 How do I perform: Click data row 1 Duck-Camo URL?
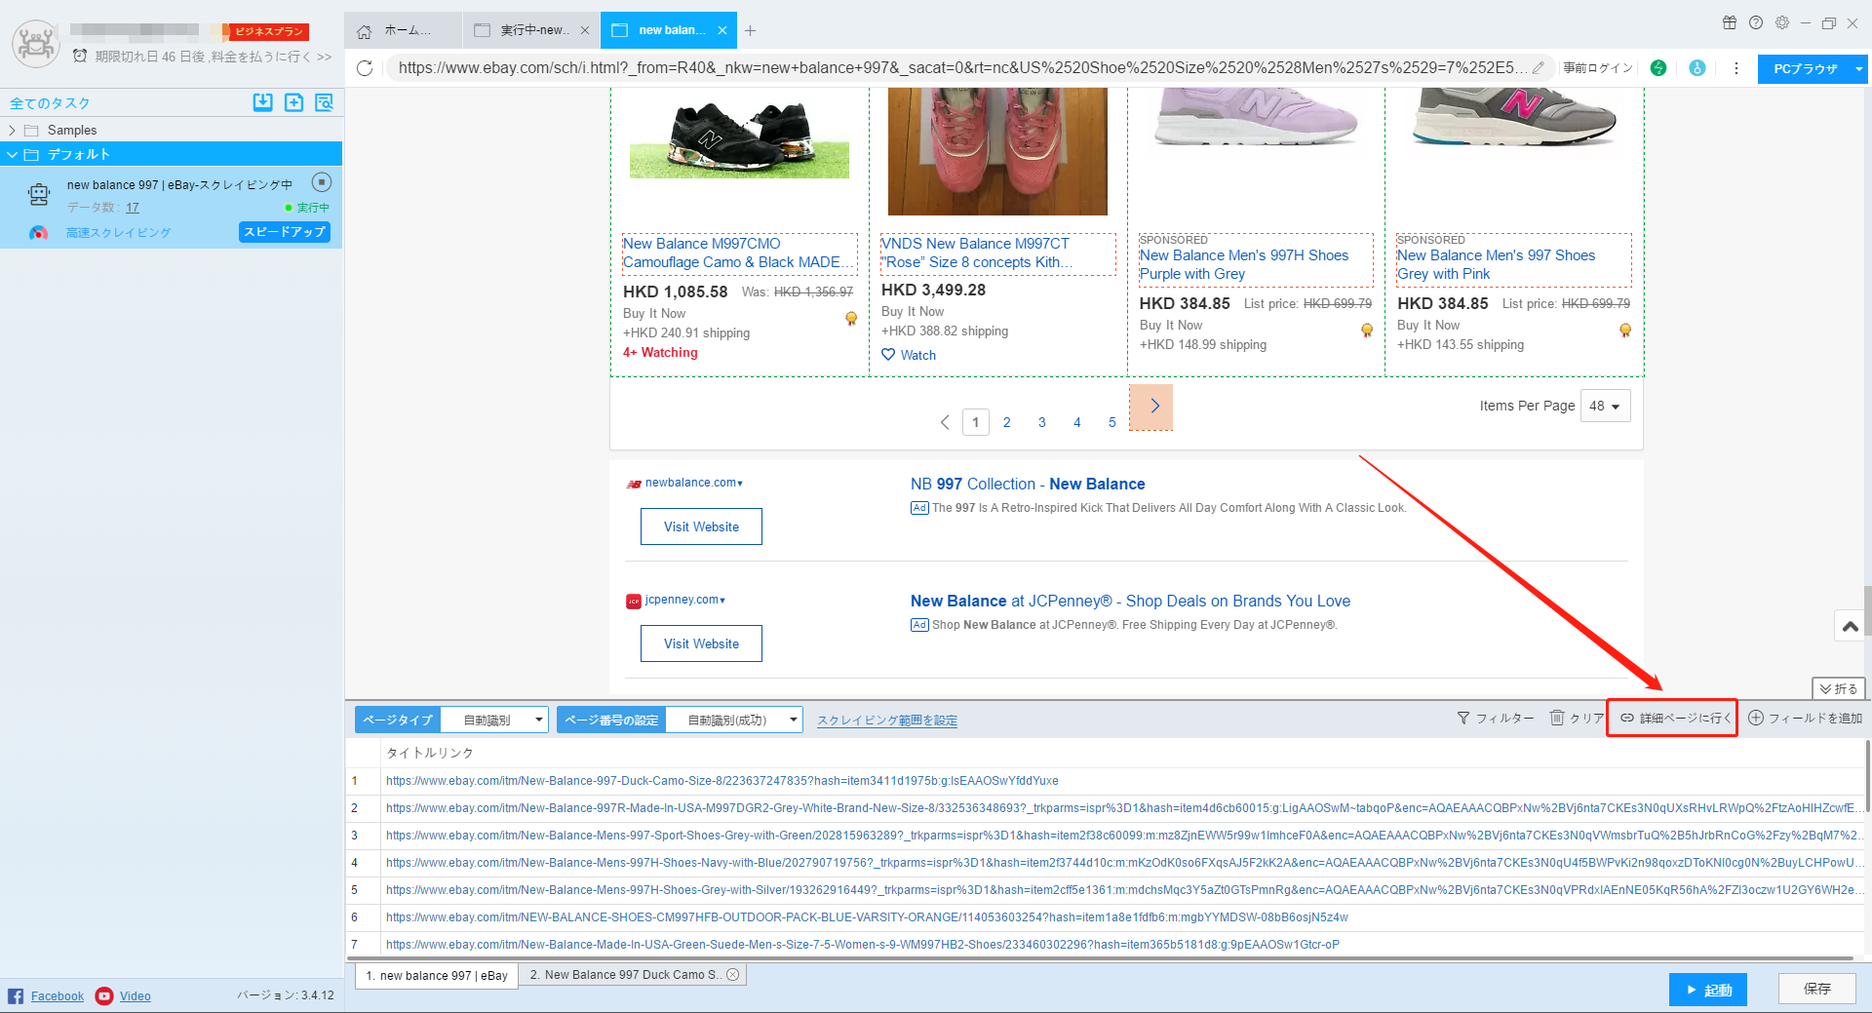coord(722,781)
